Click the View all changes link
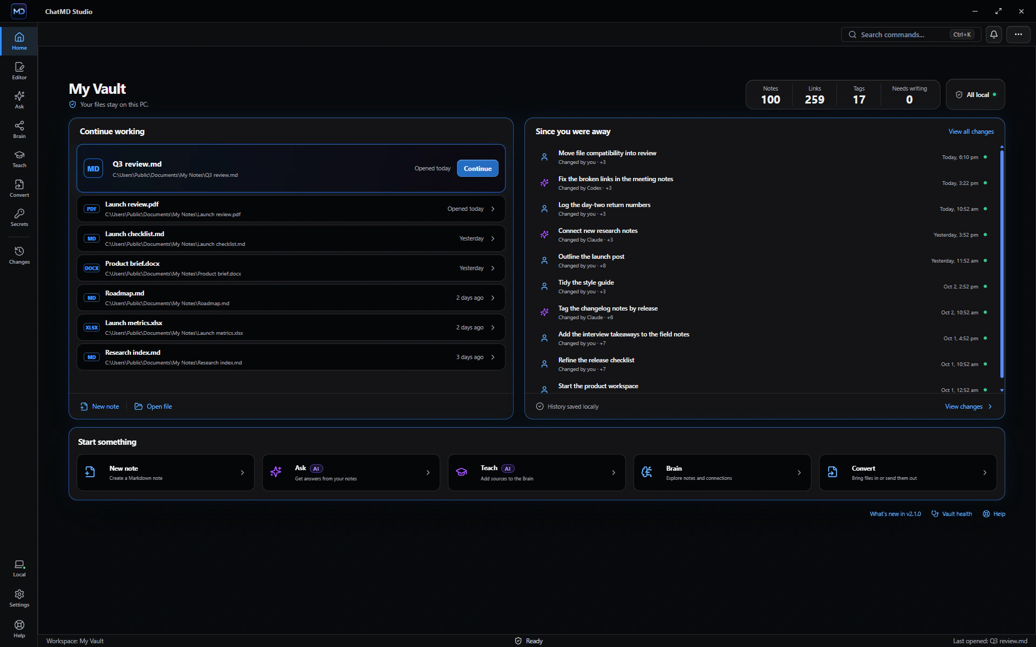Viewport: 1036px width, 647px height. pos(971,132)
